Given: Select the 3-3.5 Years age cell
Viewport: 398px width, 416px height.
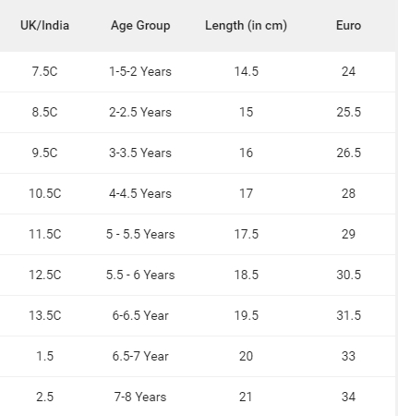Looking at the screenshot, I should click(x=140, y=153).
